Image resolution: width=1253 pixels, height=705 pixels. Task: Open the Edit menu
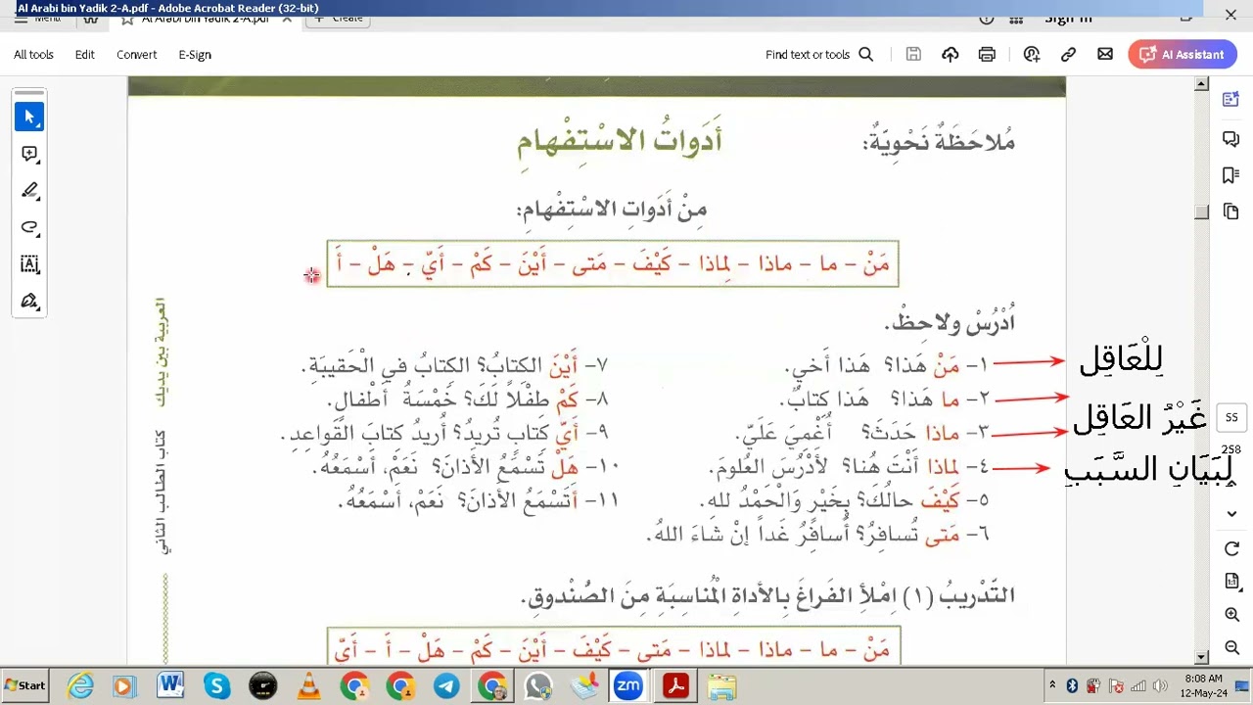coord(85,55)
